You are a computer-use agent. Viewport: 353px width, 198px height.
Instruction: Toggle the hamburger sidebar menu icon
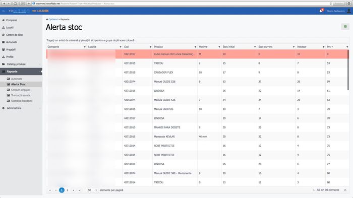[4, 11]
